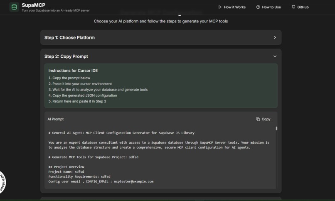This screenshot has height=201, width=335.
Task: Click the 'You are an expert database consultant' line
Action: (159, 145)
